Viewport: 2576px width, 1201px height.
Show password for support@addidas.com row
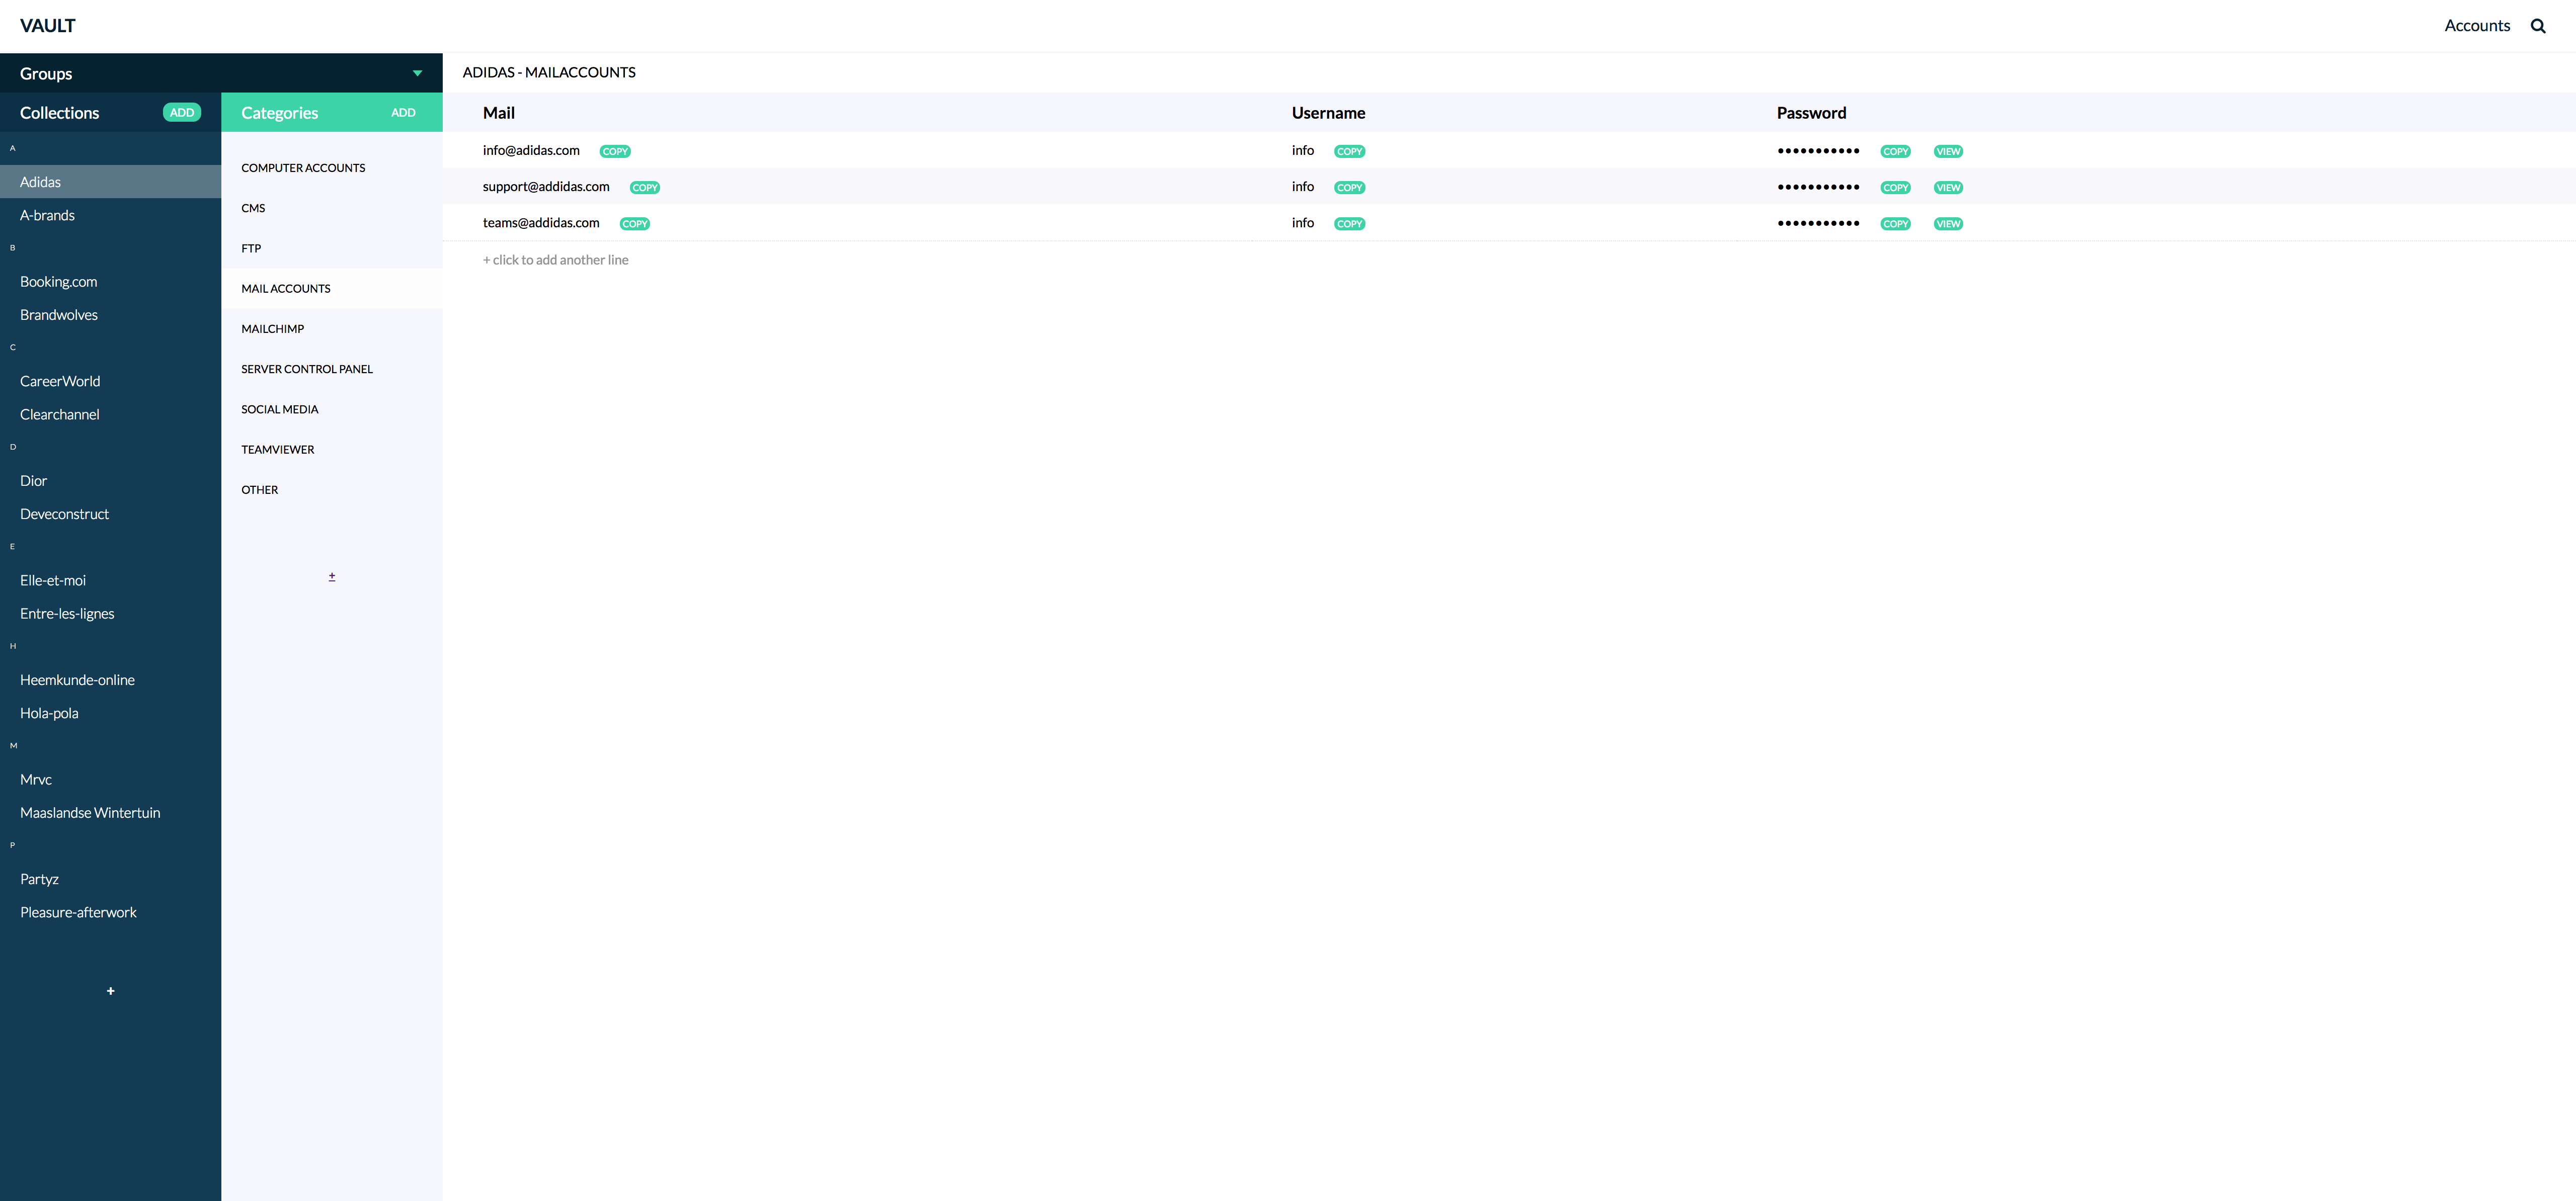click(x=1948, y=188)
